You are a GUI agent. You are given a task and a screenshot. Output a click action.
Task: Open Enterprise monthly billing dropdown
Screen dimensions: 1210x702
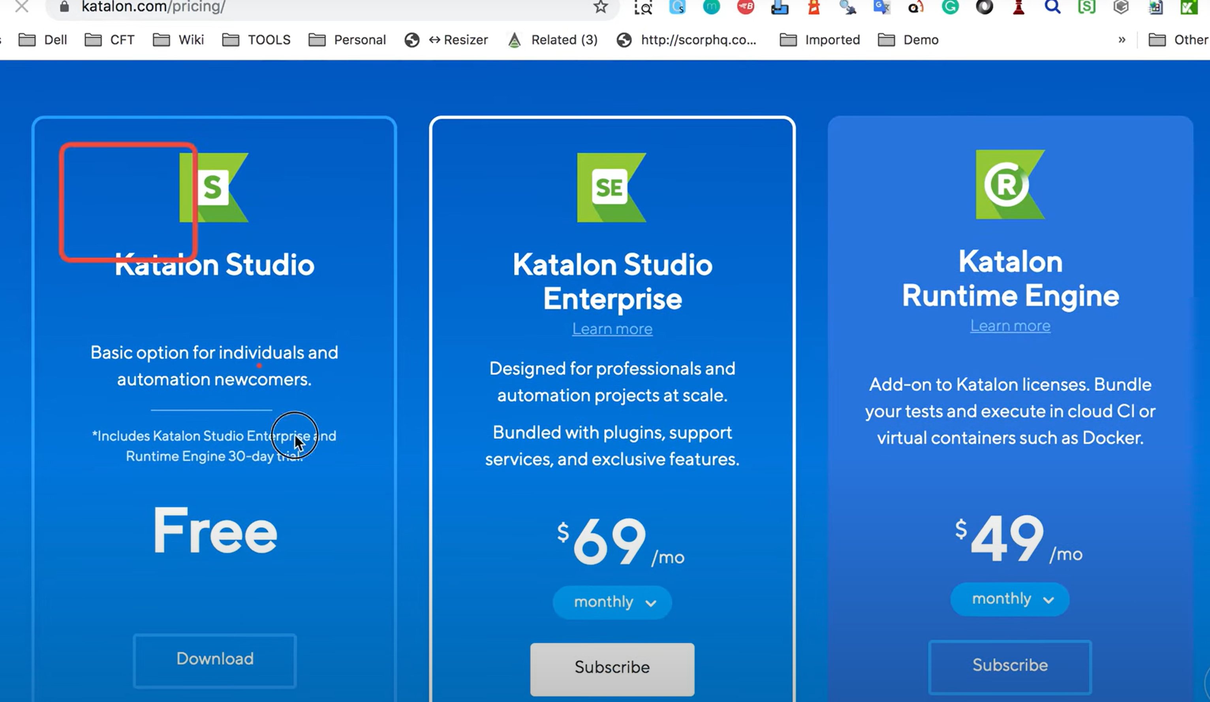pyautogui.click(x=612, y=602)
